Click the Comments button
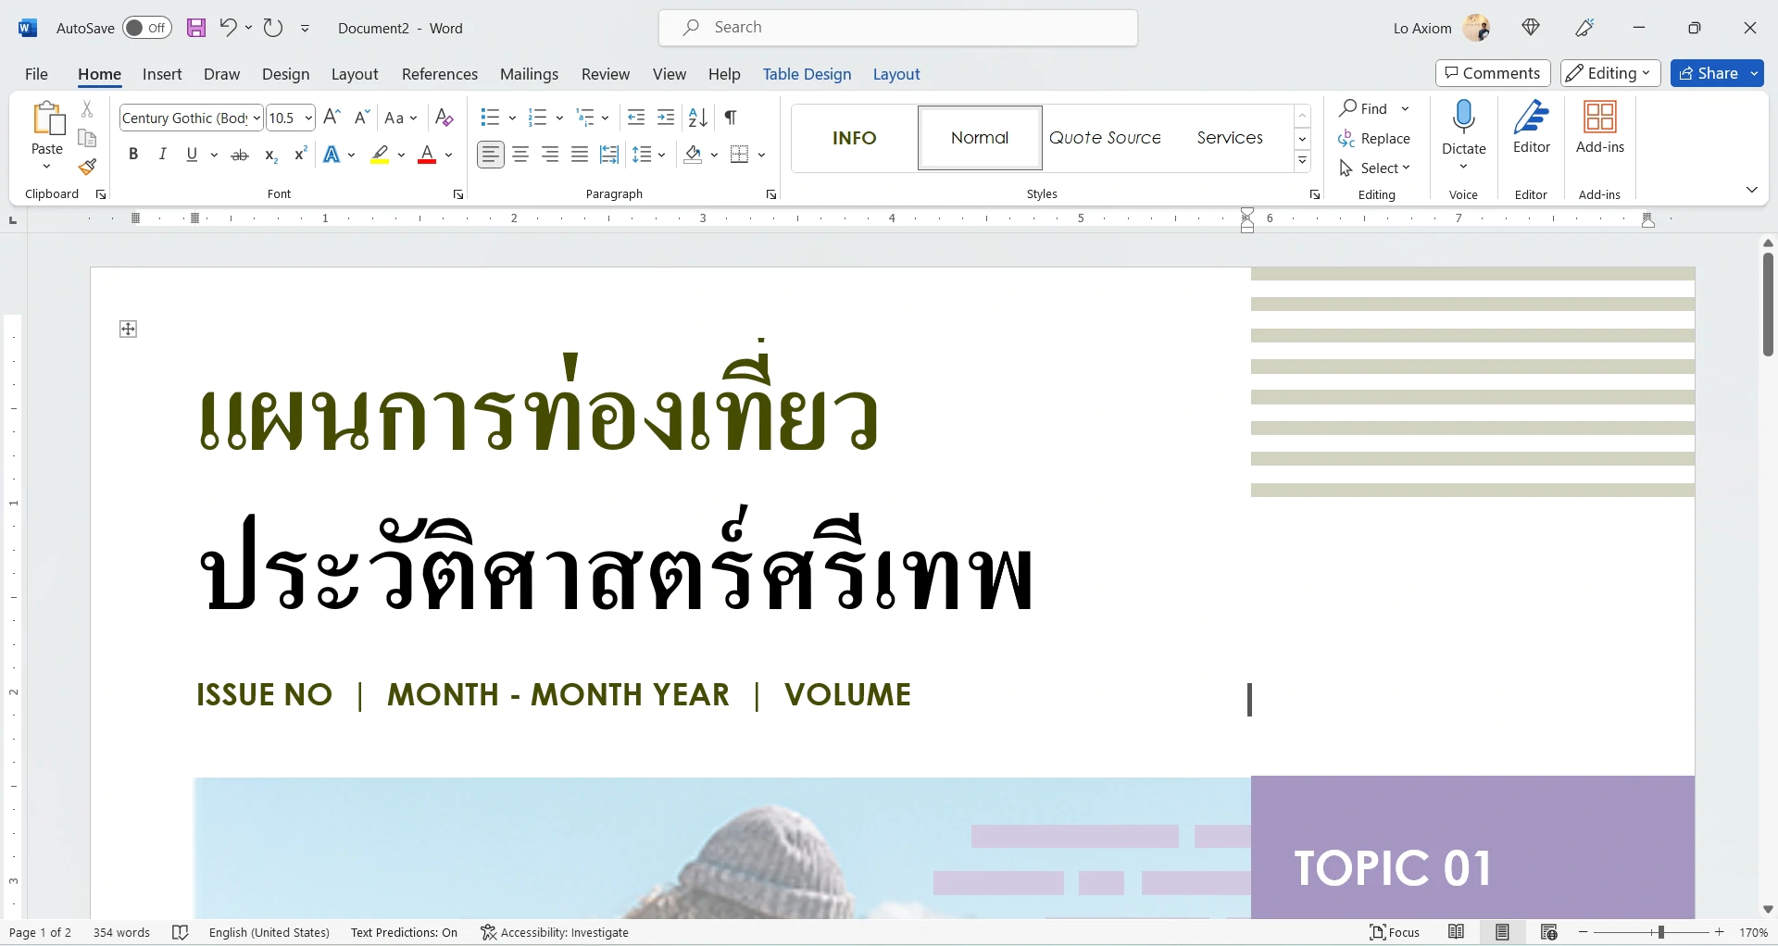The width and height of the screenshot is (1778, 946). (x=1493, y=73)
